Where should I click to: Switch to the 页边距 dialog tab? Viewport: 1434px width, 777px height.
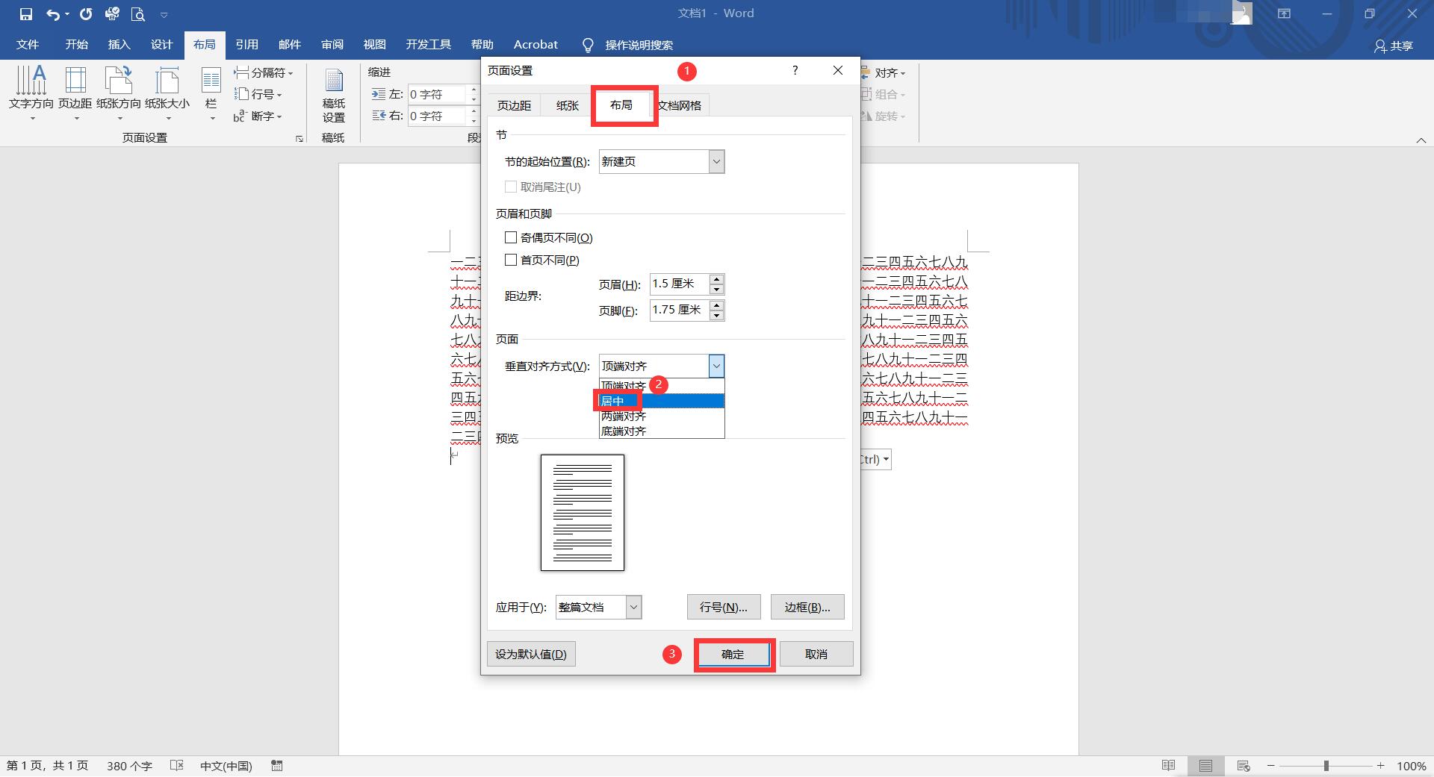click(x=515, y=105)
